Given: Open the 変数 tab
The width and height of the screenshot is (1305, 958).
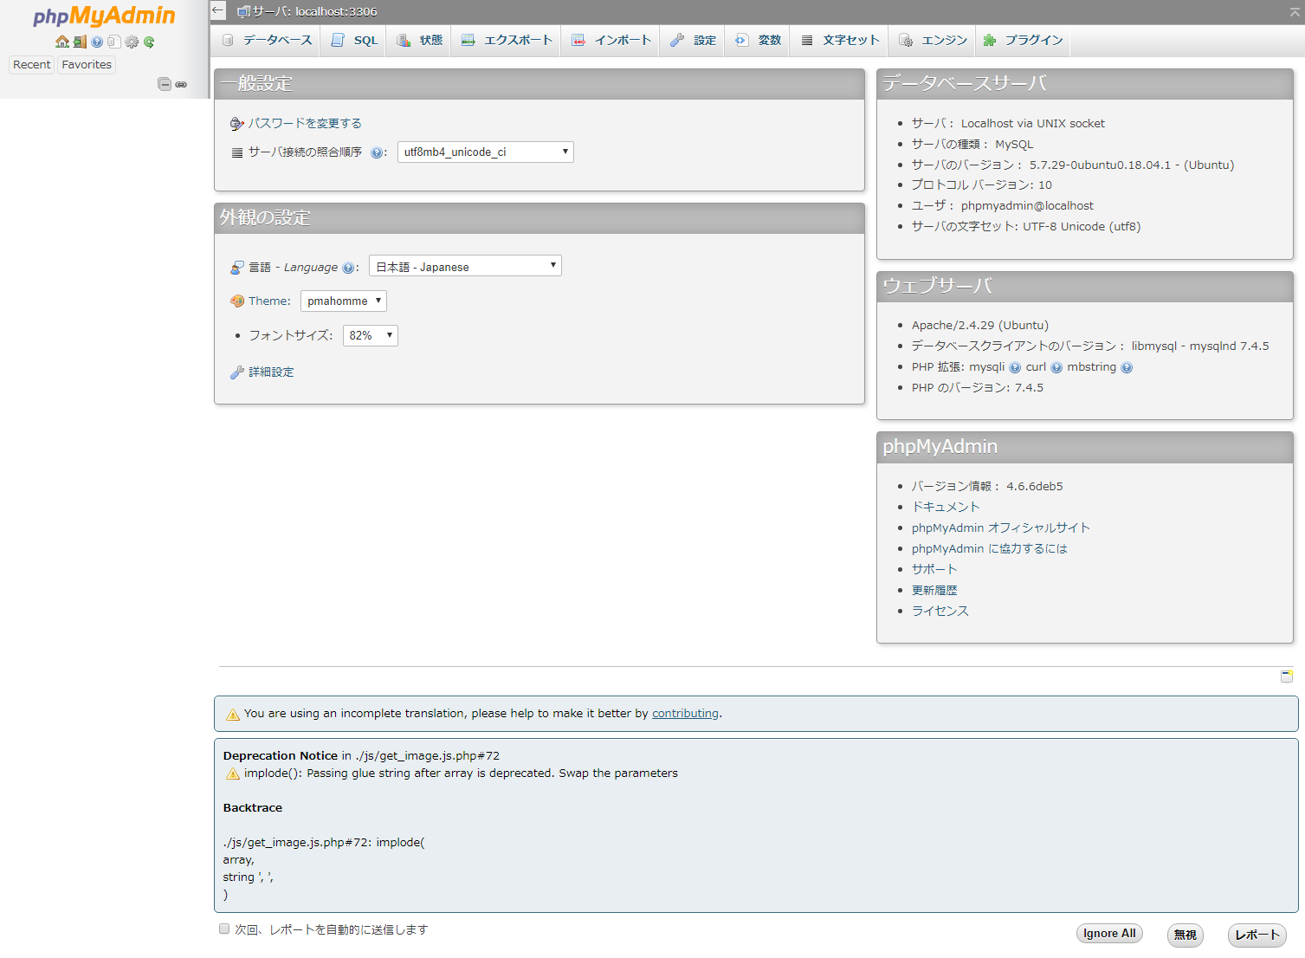Looking at the screenshot, I should [x=758, y=41].
